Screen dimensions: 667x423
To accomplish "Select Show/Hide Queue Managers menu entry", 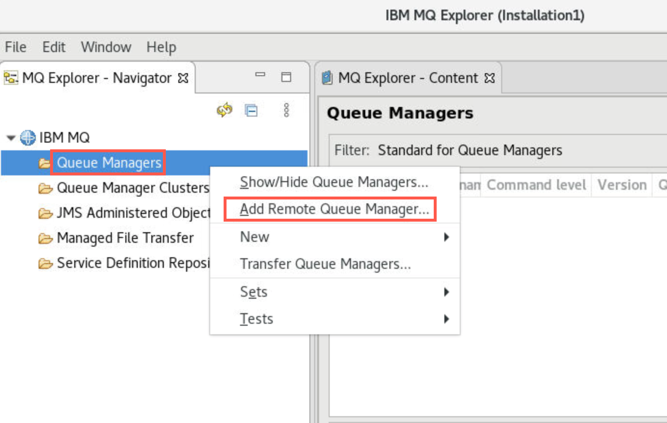I will 333,182.
